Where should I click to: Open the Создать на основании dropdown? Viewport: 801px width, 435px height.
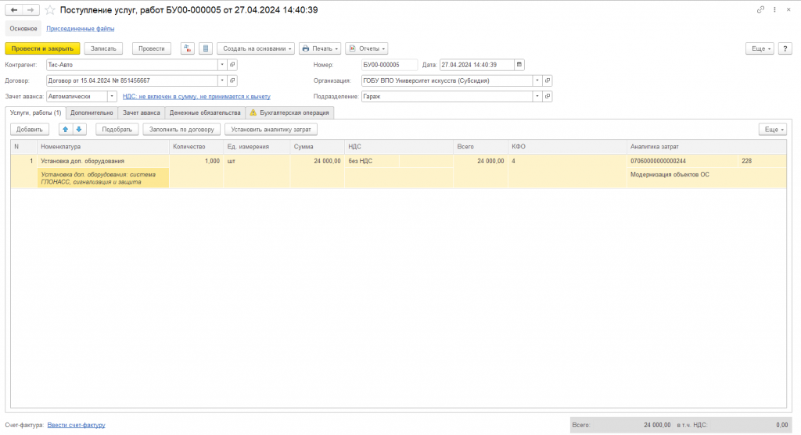(256, 48)
